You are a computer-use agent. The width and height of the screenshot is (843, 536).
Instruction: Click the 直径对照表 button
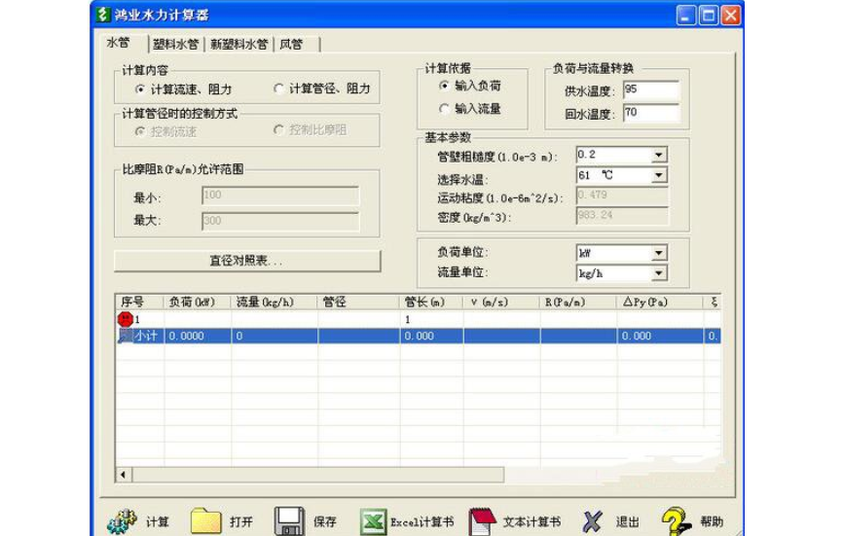point(247,261)
